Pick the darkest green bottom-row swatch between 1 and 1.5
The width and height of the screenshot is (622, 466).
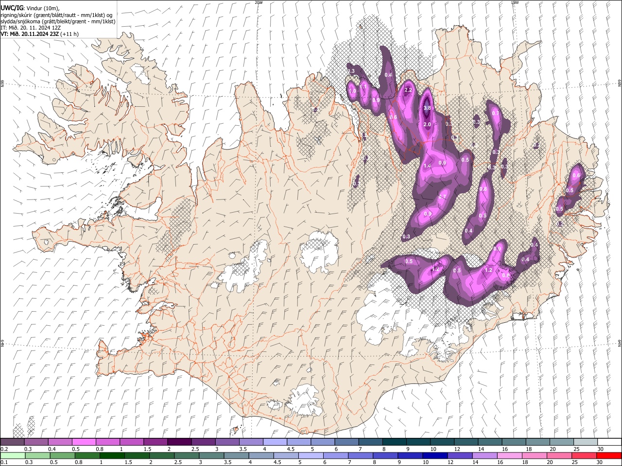click(x=112, y=455)
